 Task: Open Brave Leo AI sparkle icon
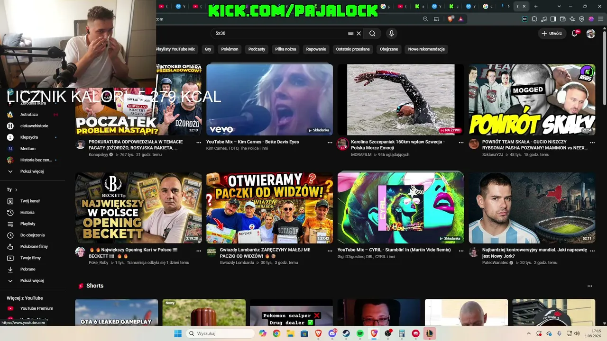(x=572, y=19)
